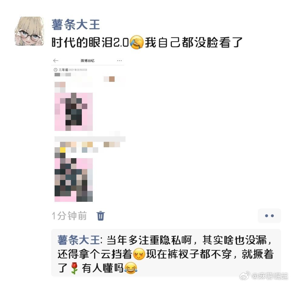The image size is (291, 283).
Task: Tap the Weibo logo in the watermark
Action: pyautogui.click(x=245, y=276)
